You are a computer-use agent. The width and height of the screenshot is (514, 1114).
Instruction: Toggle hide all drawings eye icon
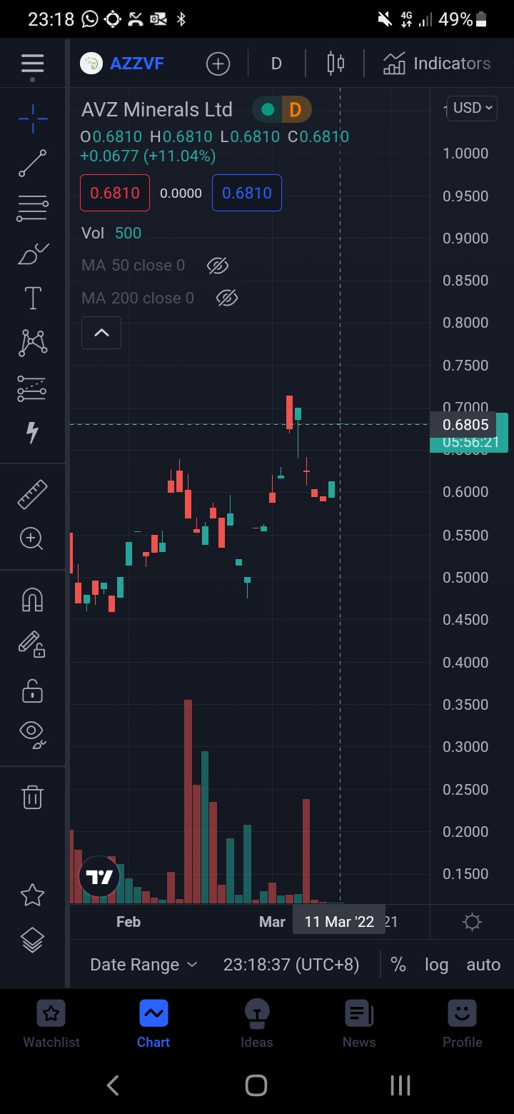(x=33, y=735)
